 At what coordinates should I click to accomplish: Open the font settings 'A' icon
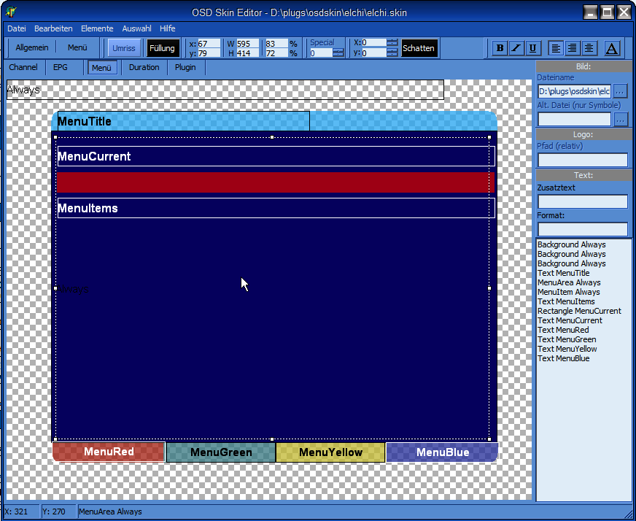[612, 48]
